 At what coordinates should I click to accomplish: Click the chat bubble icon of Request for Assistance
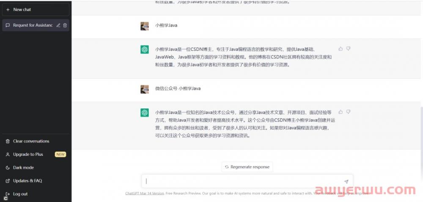[x=8, y=25]
